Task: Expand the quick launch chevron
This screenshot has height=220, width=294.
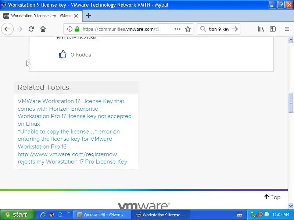Action: (x=68, y=213)
